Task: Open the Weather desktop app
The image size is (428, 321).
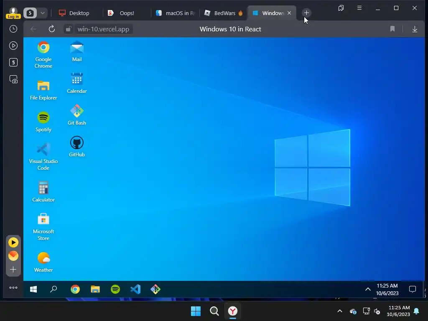Action: pos(43,262)
